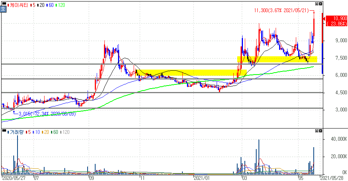Click the blue 호 side tab button

click(x=3, y=9)
